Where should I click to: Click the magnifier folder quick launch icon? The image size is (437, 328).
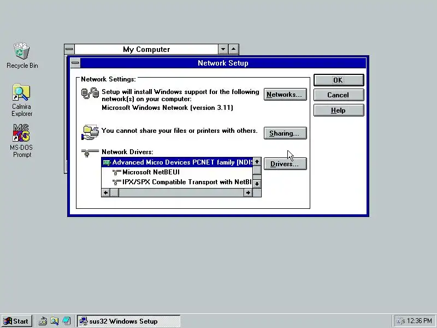[54, 321]
